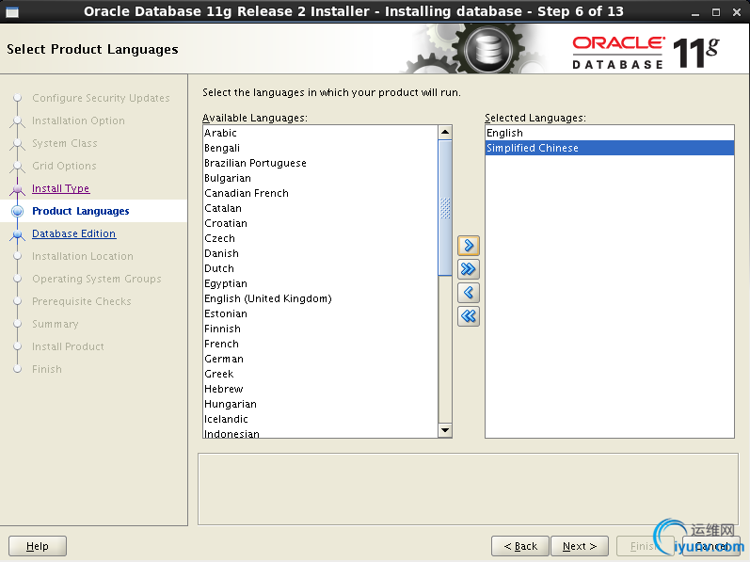Click the Configure Security Updates step

pos(101,98)
